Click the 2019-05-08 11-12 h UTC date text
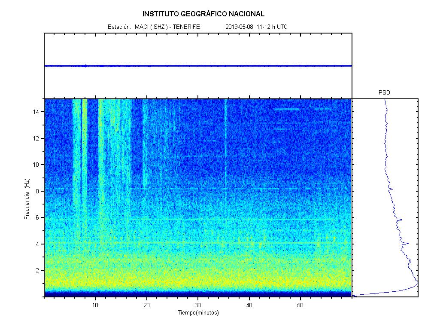 (x=256, y=27)
